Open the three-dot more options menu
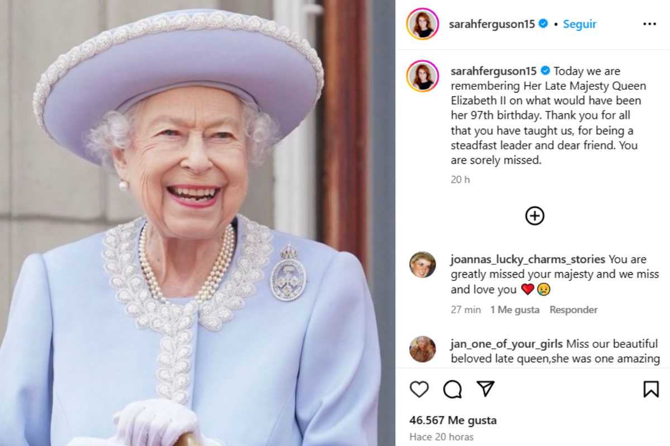670x446 pixels. tap(649, 24)
